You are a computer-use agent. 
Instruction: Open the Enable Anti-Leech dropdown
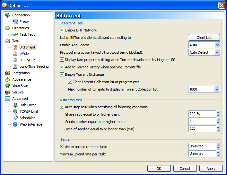click(217, 45)
